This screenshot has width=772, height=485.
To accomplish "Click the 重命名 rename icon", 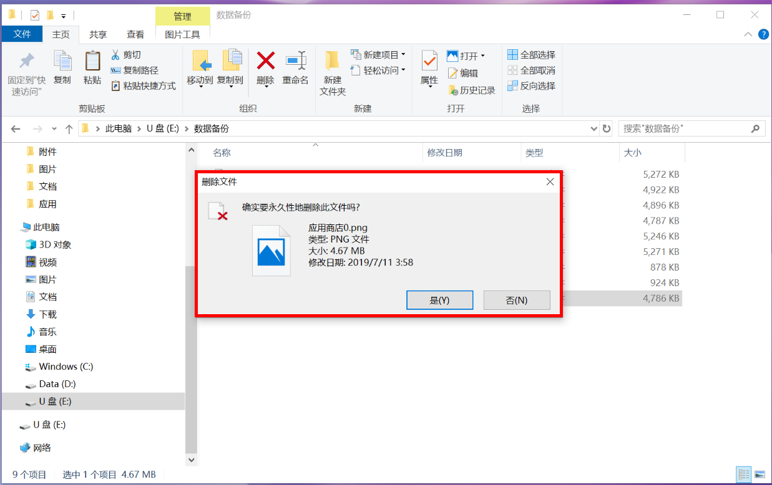I will coord(296,60).
